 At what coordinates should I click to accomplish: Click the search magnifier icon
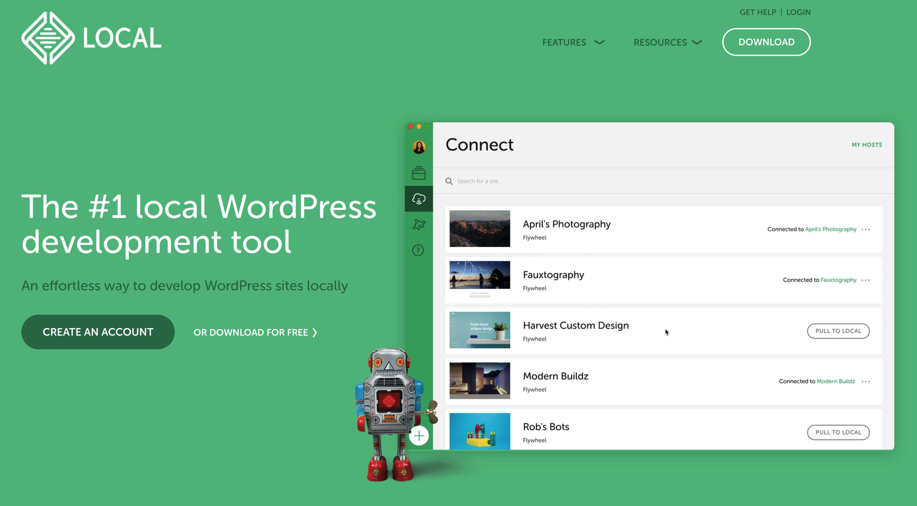click(449, 181)
